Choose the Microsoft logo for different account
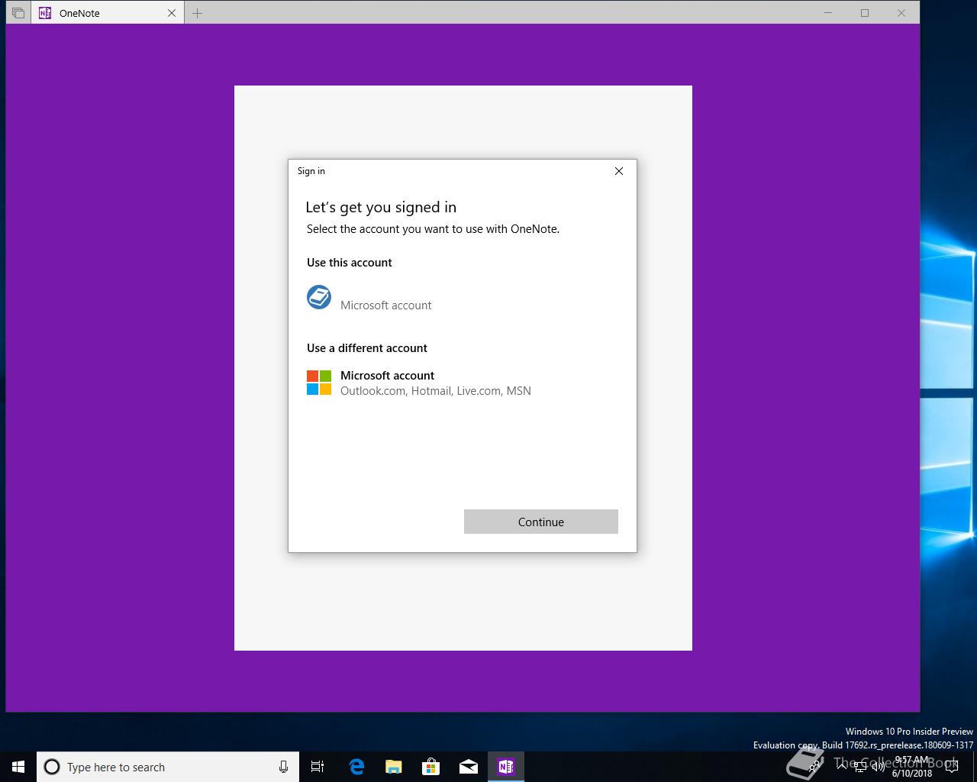The image size is (977, 782). click(x=319, y=383)
